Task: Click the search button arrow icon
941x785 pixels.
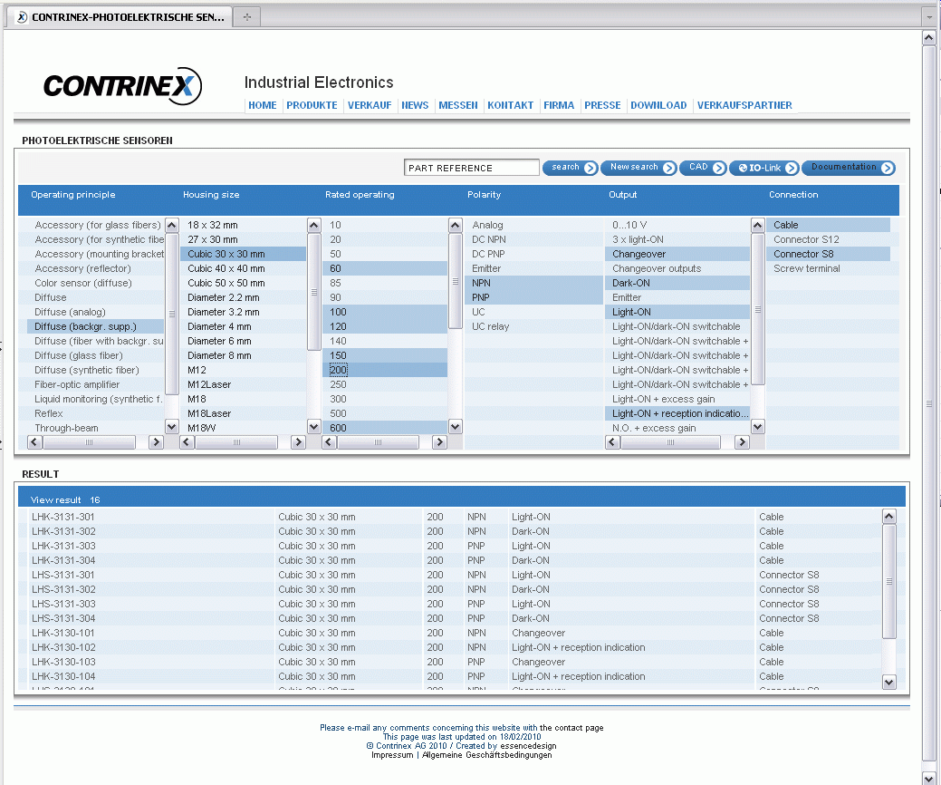Action: [x=590, y=168]
